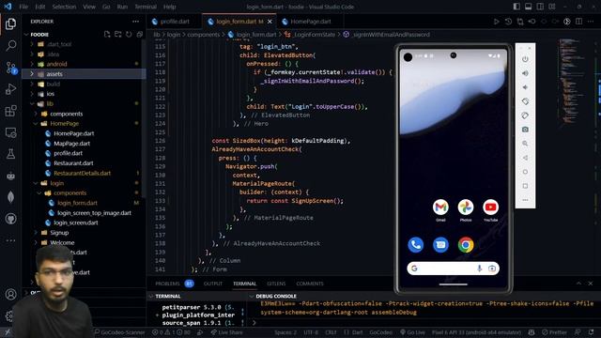Click the emulator zoom magnifier icon

click(525, 144)
